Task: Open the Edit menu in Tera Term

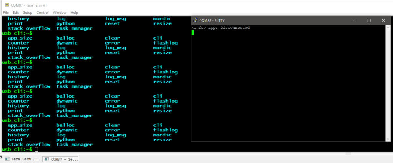Action: pos(16,13)
